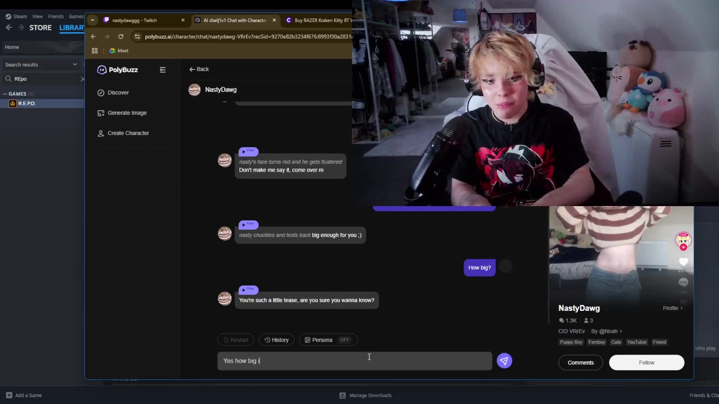Select the YouTuber tag
719x404 pixels.
pos(637,342)
